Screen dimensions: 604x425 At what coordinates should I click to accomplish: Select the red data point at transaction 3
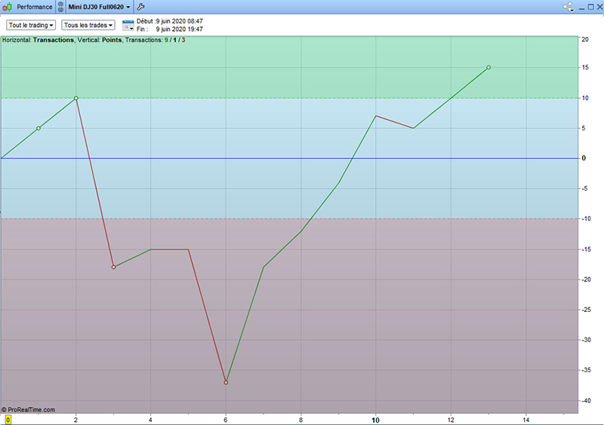(114, 267)
